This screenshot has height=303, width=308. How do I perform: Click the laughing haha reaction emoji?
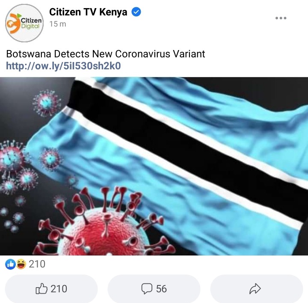tap(21, 264)
